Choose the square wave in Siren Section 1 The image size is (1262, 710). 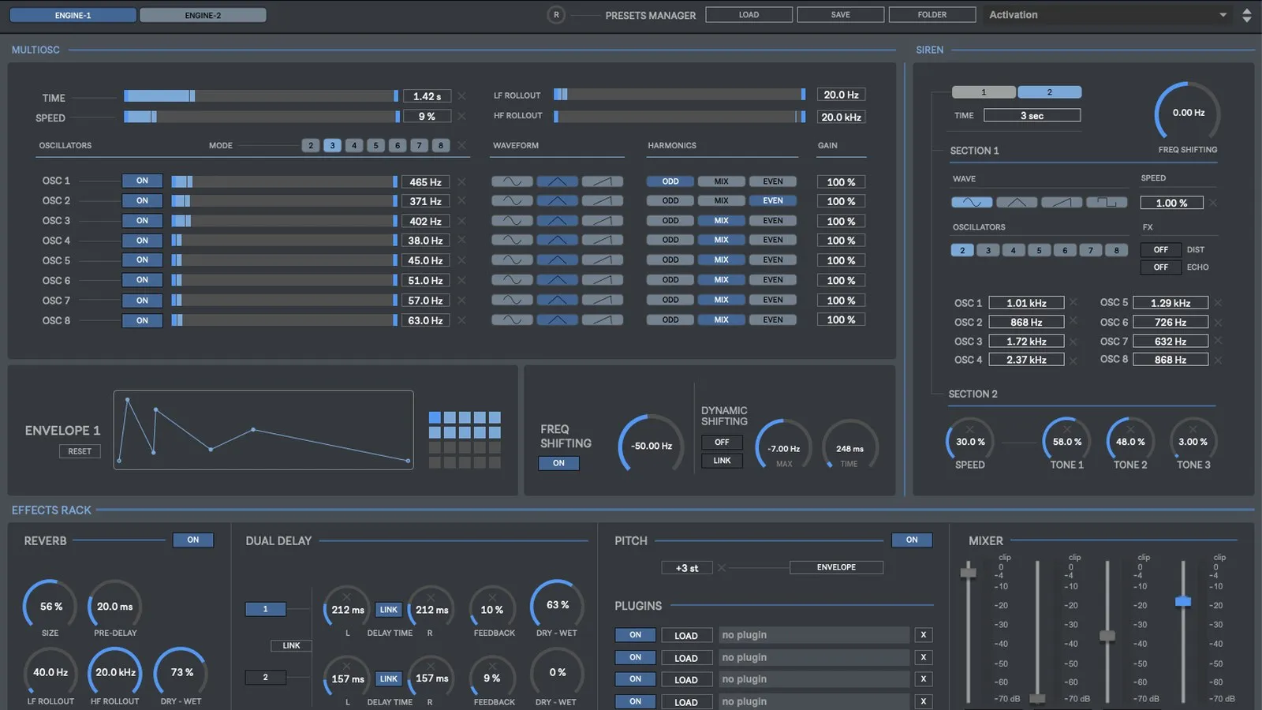point(1107,203)
